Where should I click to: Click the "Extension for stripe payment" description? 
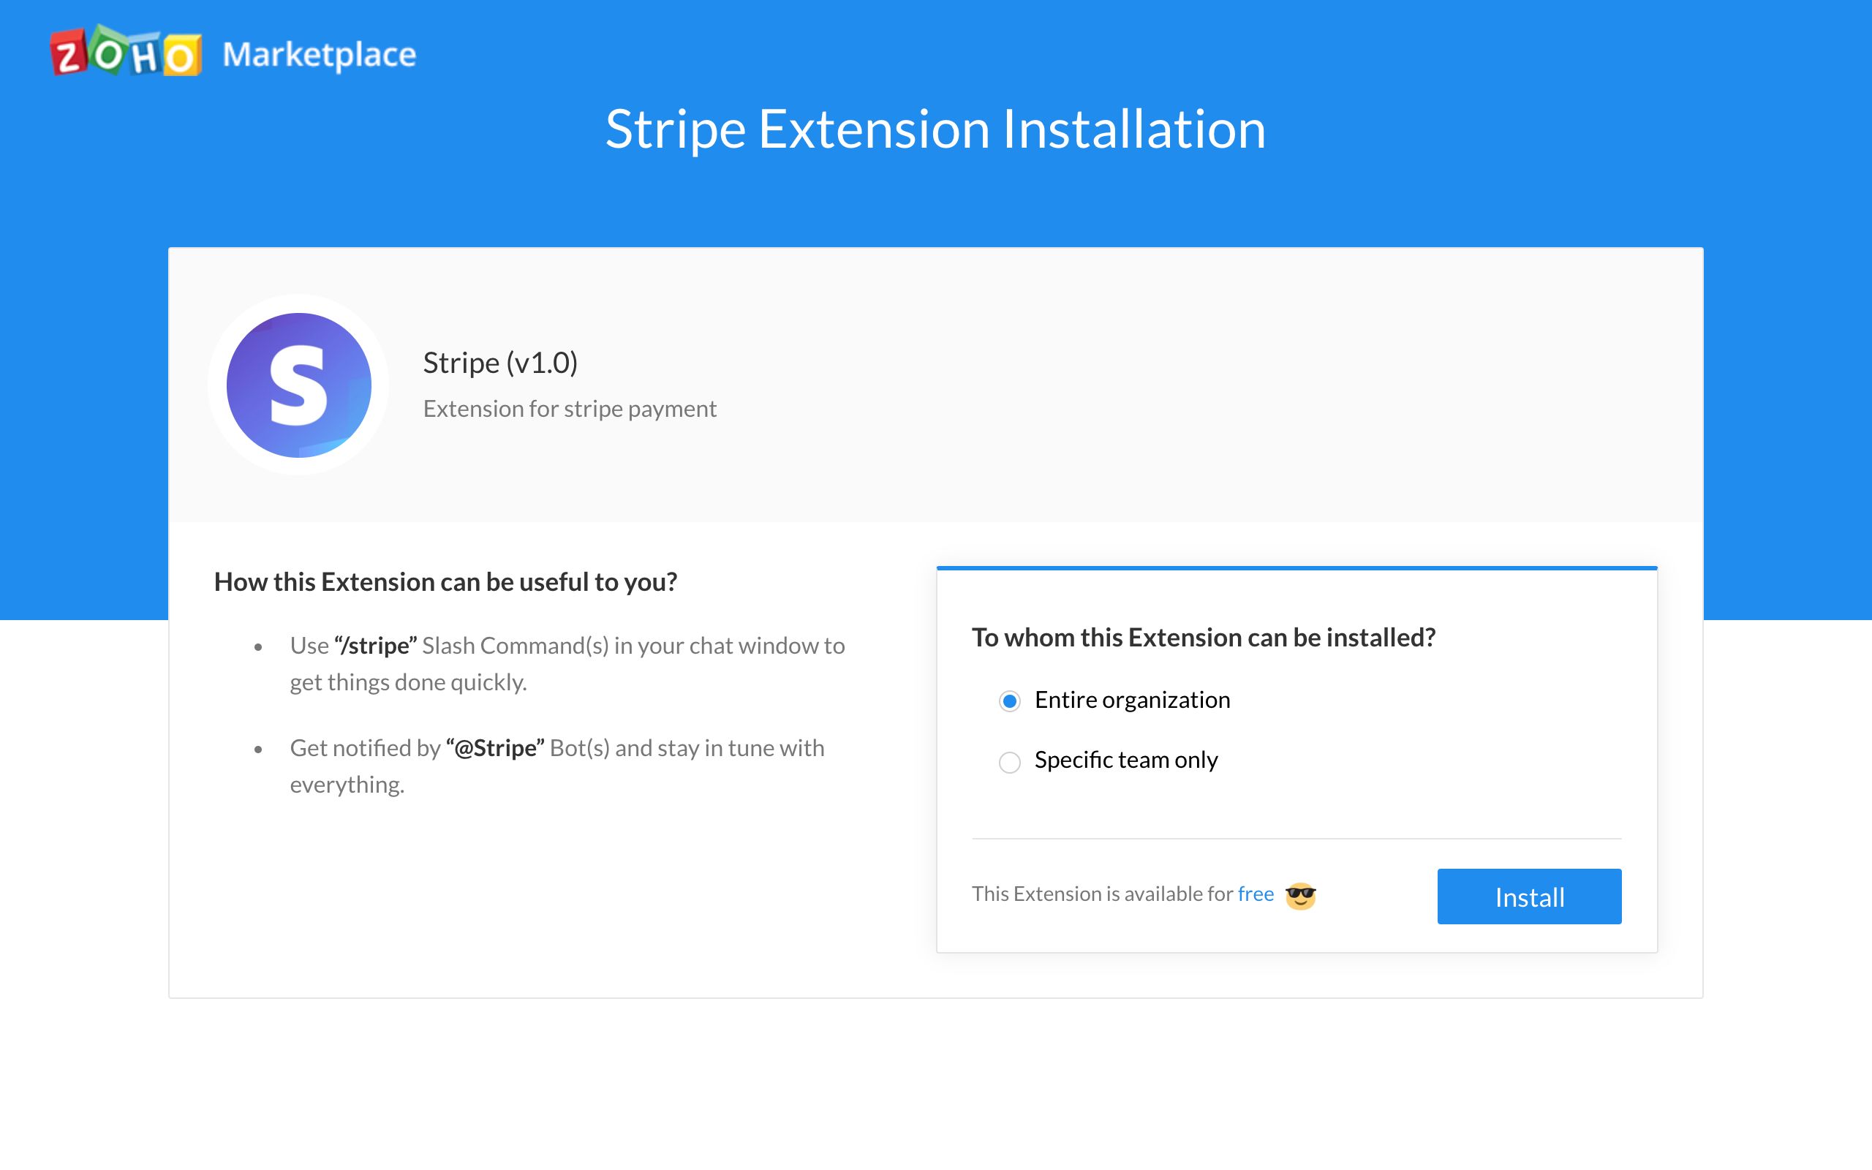click(x=570, y=409)
